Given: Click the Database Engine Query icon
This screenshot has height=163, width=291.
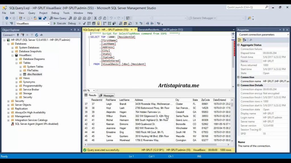Looking at the screenshot, I should coord(70,18).
